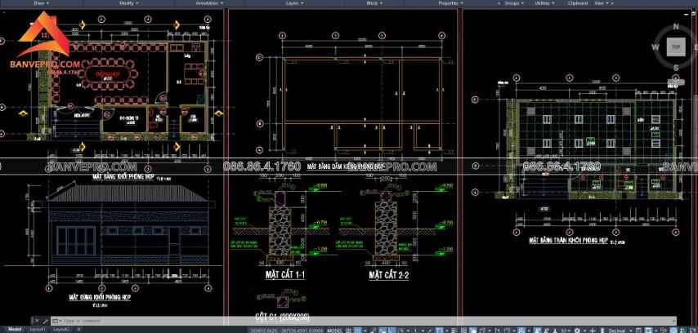Viewport: 698px width, 333px height.
Task: Click the Clipboard panel title
Action: pos(578,2)
